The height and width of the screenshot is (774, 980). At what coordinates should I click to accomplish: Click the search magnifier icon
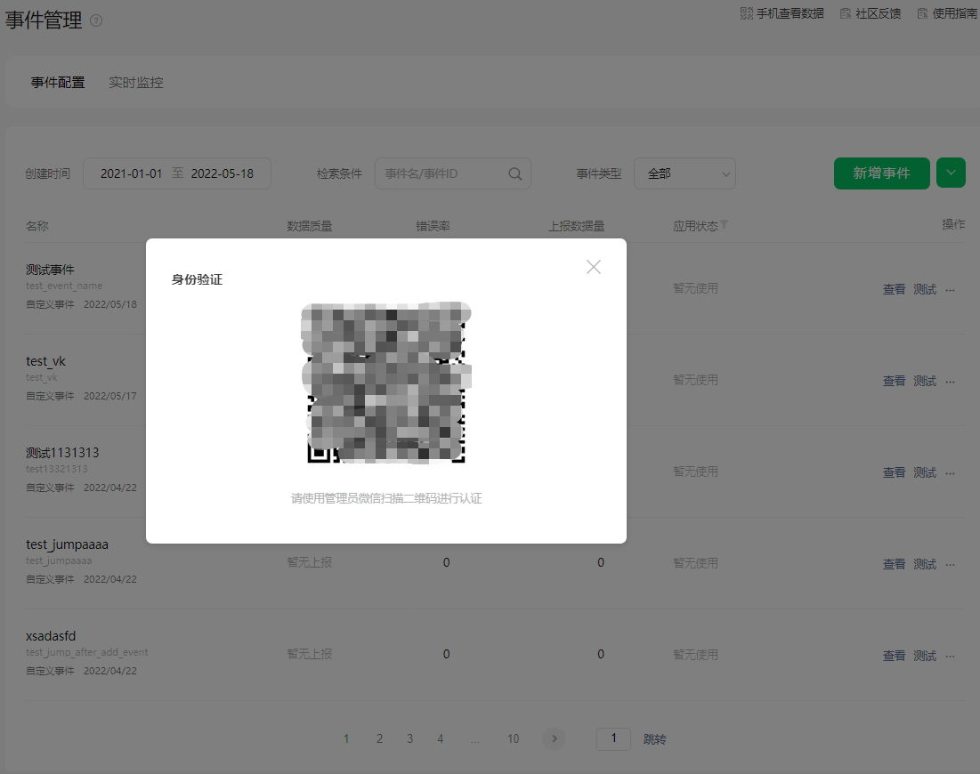pos(515,173)
